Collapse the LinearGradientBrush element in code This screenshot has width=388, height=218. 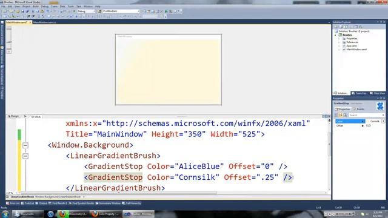[25, 156]
